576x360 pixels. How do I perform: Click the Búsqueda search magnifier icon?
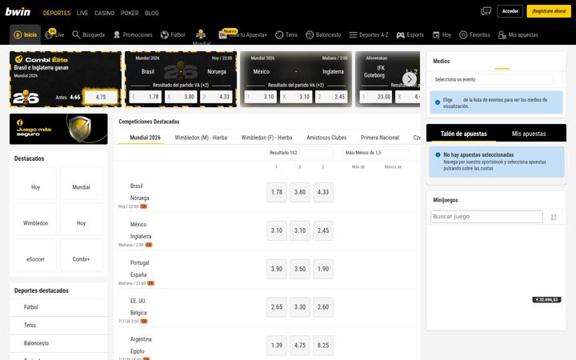click(x=76, y=35)
